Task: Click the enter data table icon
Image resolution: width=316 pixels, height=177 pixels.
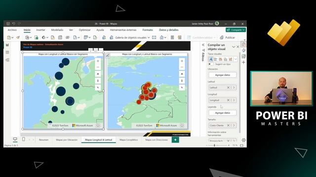Action: click(x=60, y=37)
